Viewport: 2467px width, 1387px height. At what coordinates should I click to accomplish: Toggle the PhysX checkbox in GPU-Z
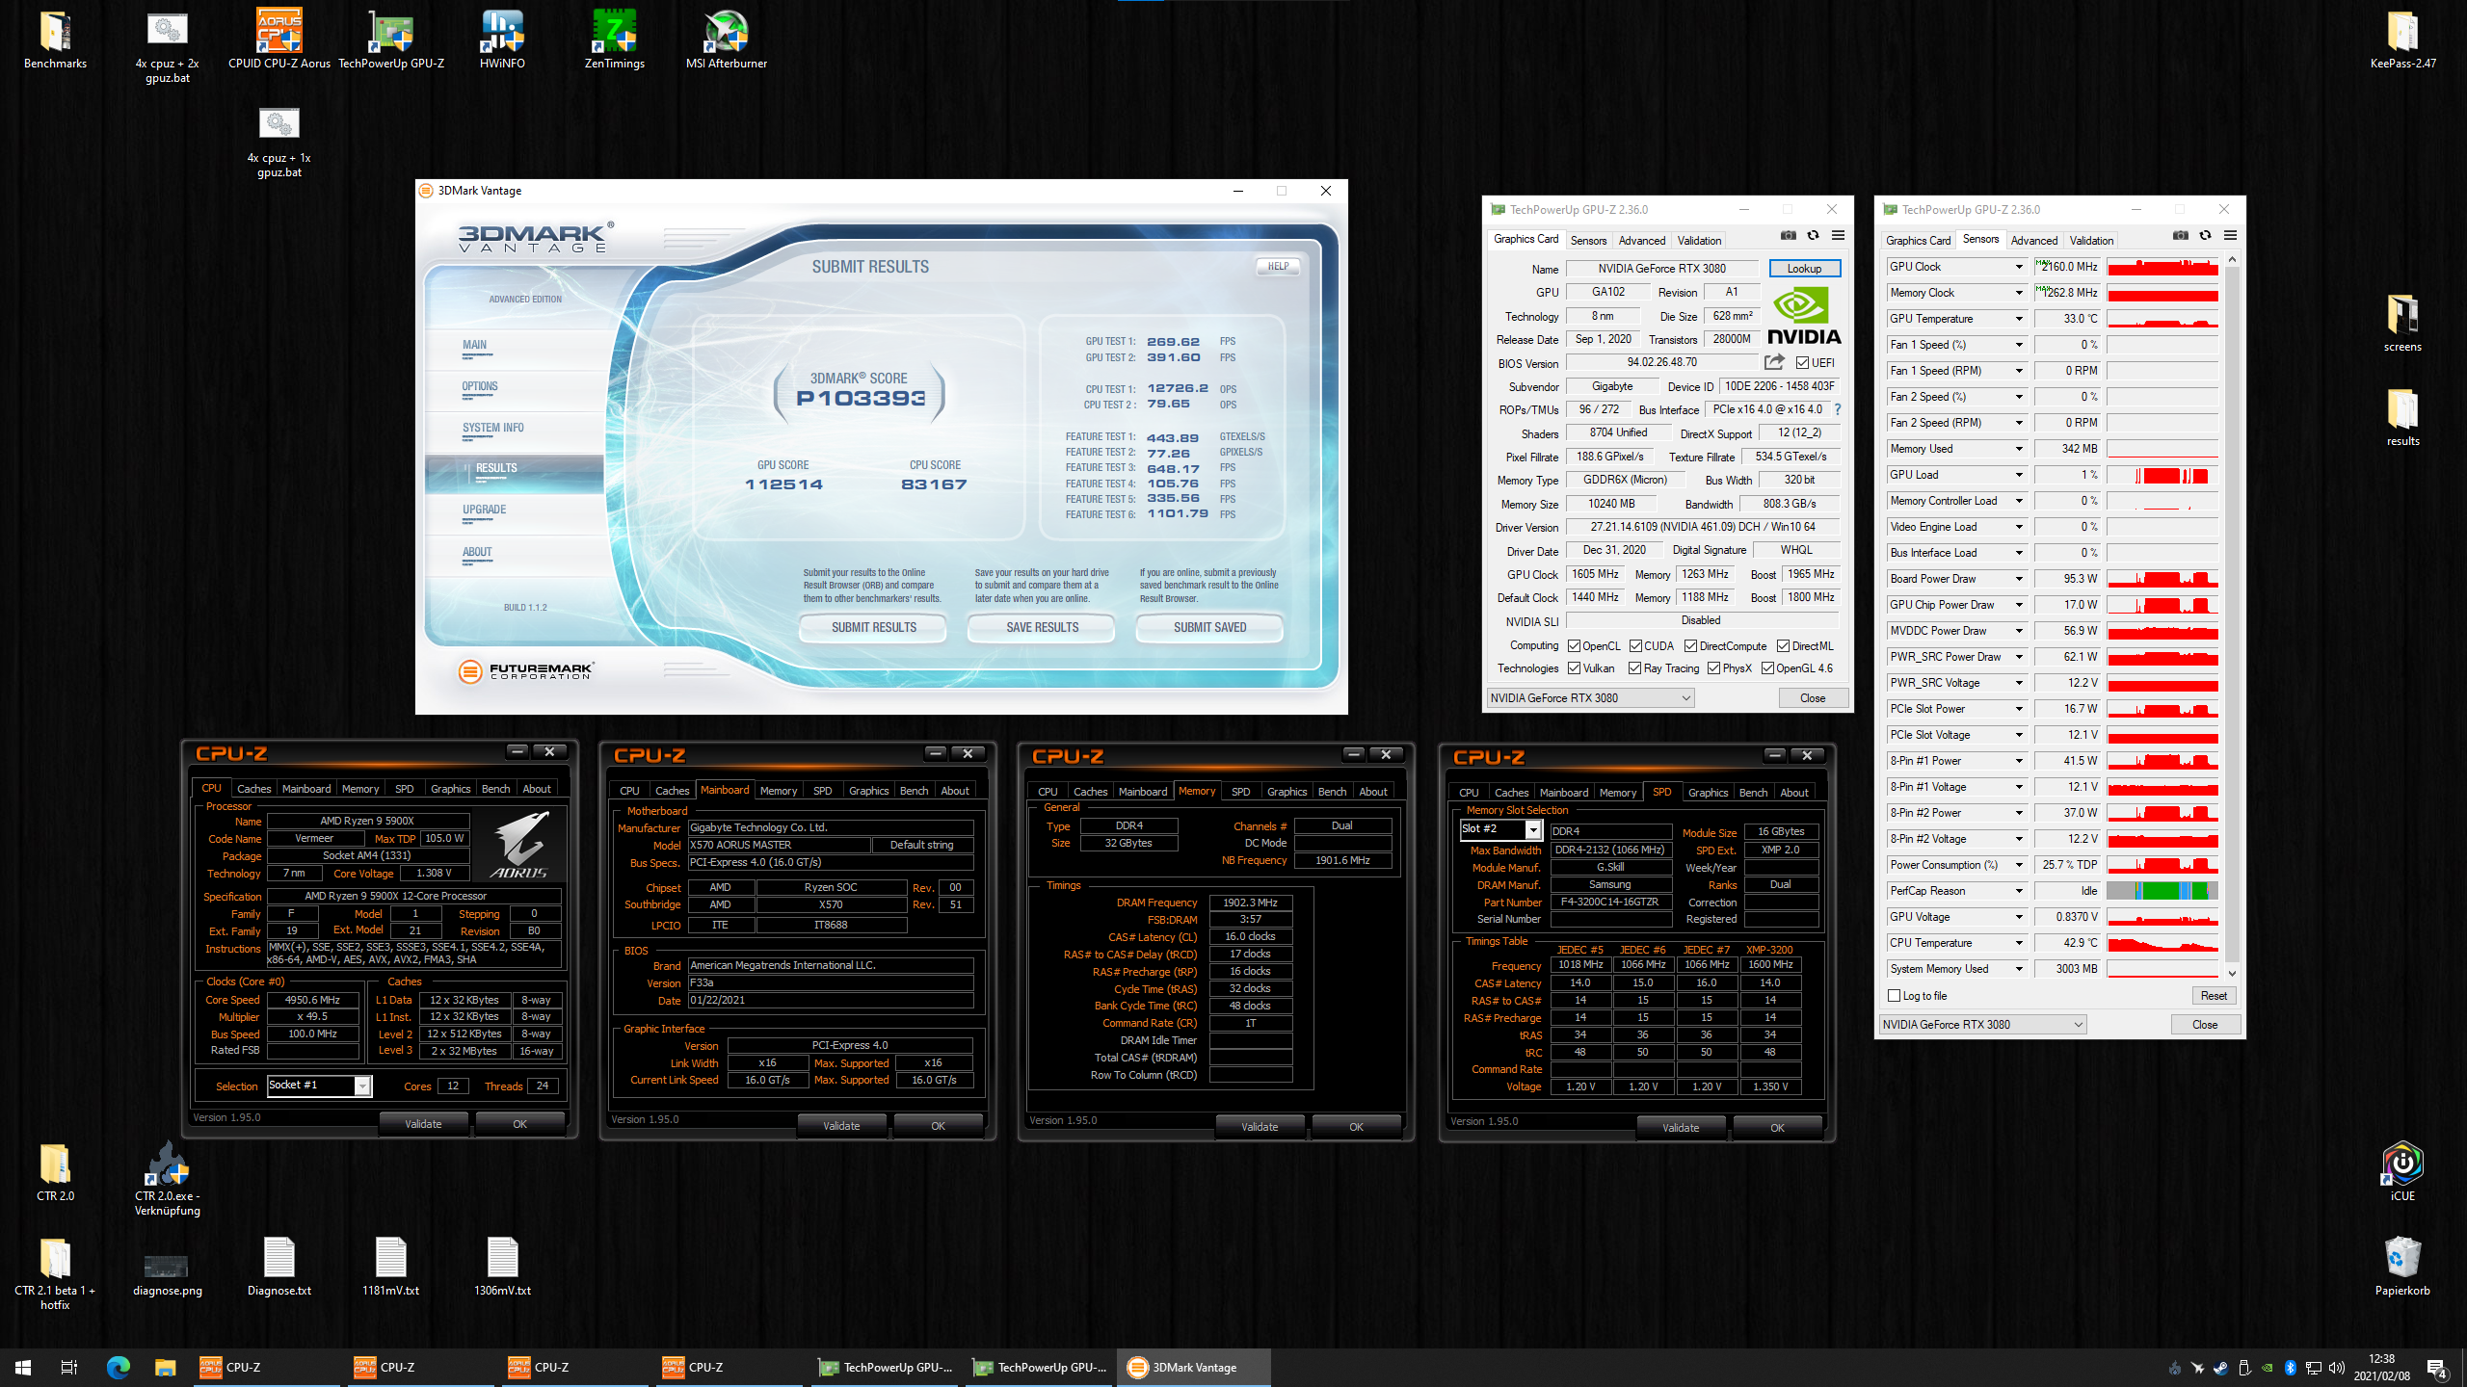coord(1713,668)
